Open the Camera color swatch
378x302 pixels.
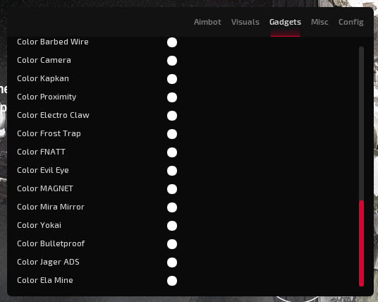click(x=172, y=61)
